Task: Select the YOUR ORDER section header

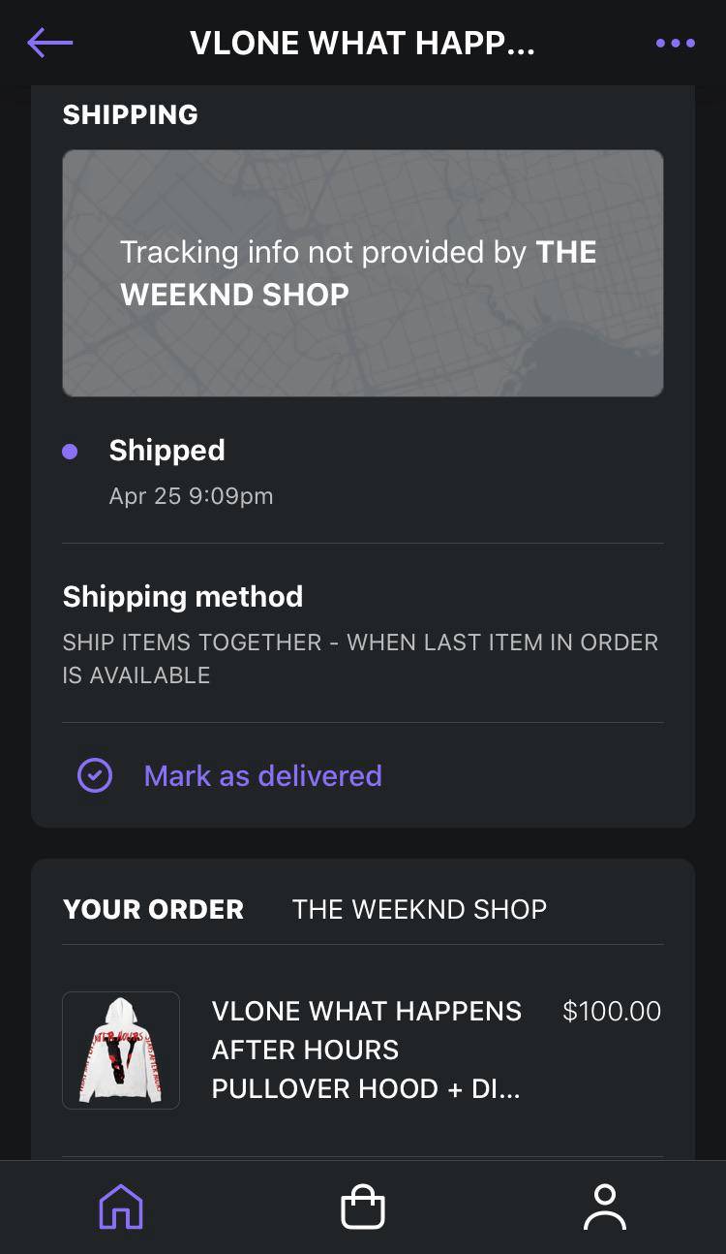Action: pyautogui.click(x=153, y=909)
